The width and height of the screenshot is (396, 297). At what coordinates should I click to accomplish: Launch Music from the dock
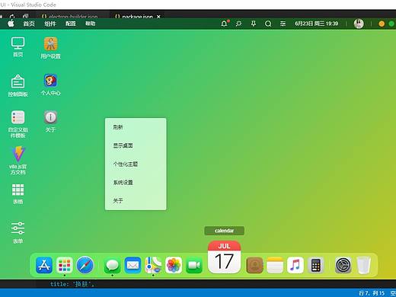[295, 265]
